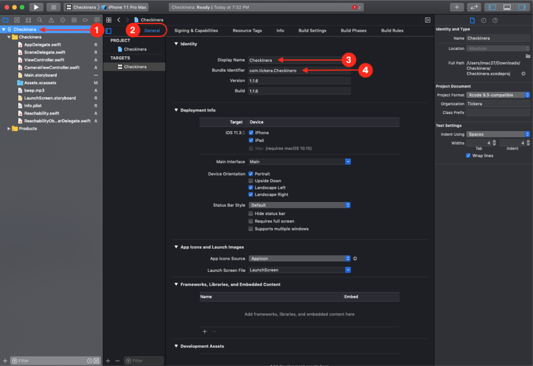Toggle code review arrows button
The image size is (533, 366).
(x=474, y=7)
